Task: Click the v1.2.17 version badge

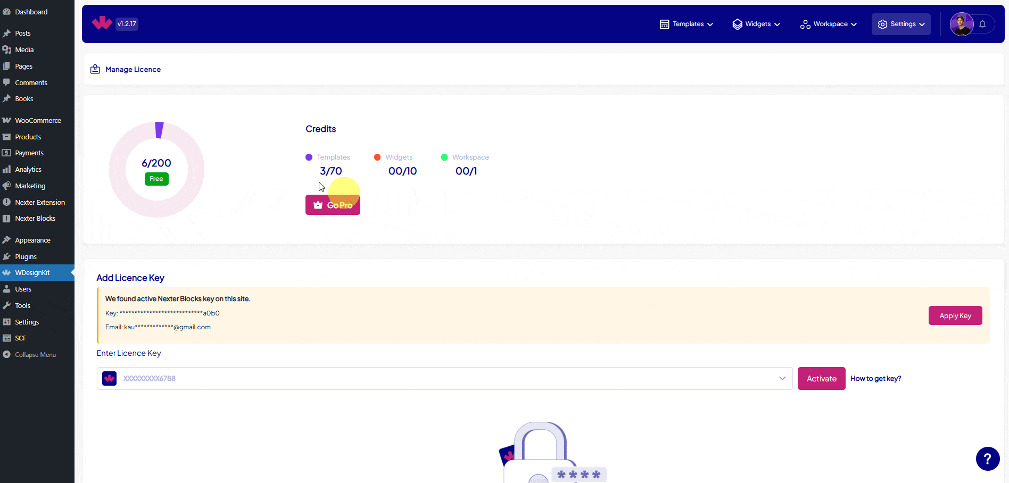Action: (127, 23)
